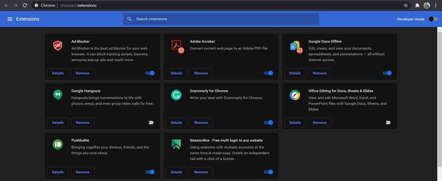Click the Office Editing extension icon

(295, 95)
